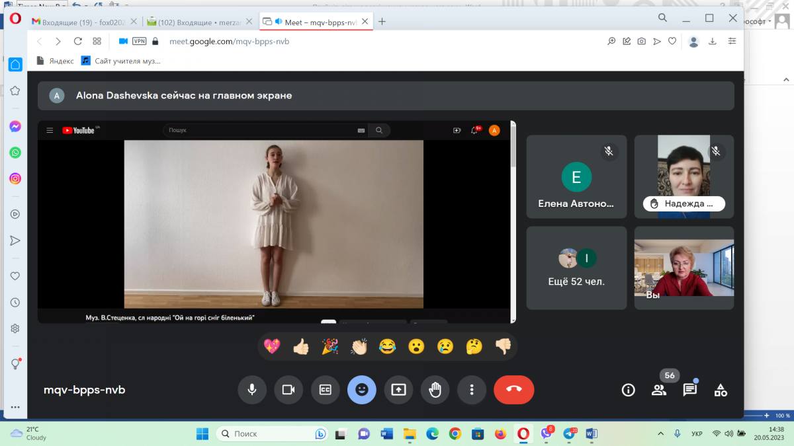
Task: Toggle the microphone on or off
Action: [252, 390]
